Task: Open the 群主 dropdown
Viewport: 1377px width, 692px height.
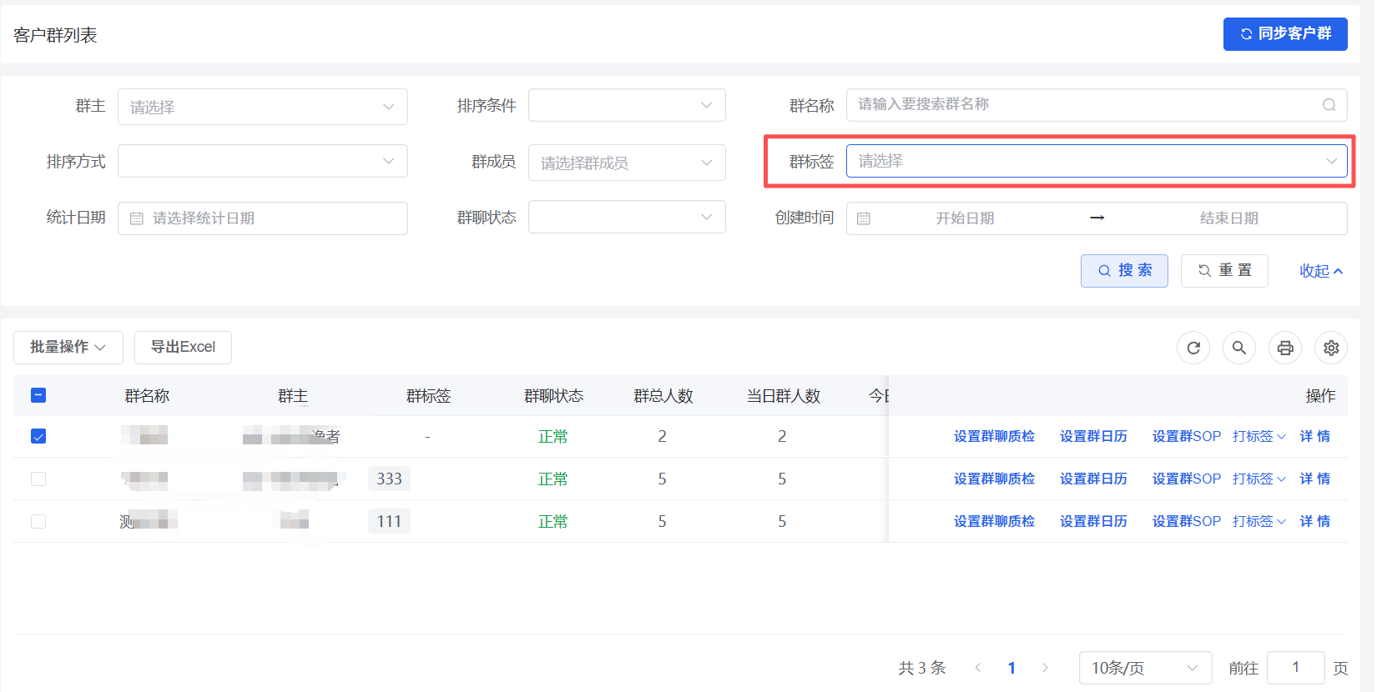Action: 263,107
